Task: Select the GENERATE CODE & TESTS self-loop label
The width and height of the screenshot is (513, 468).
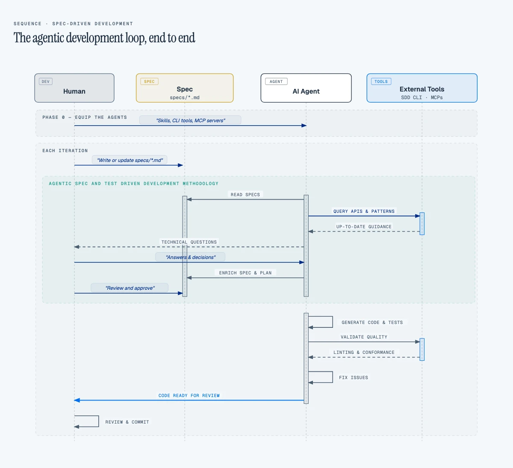Action: click(x=372, y=322)
